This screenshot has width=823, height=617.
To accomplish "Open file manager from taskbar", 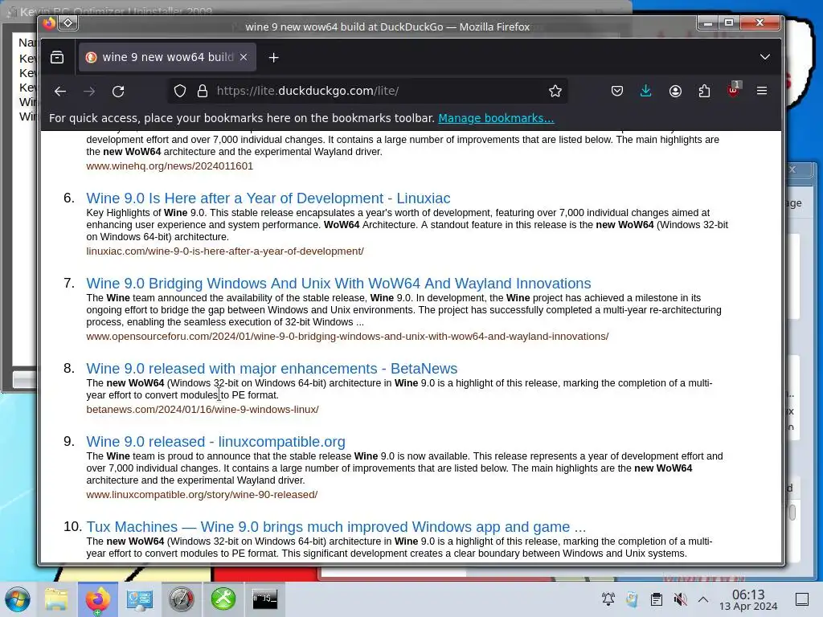I will point(56,599).
